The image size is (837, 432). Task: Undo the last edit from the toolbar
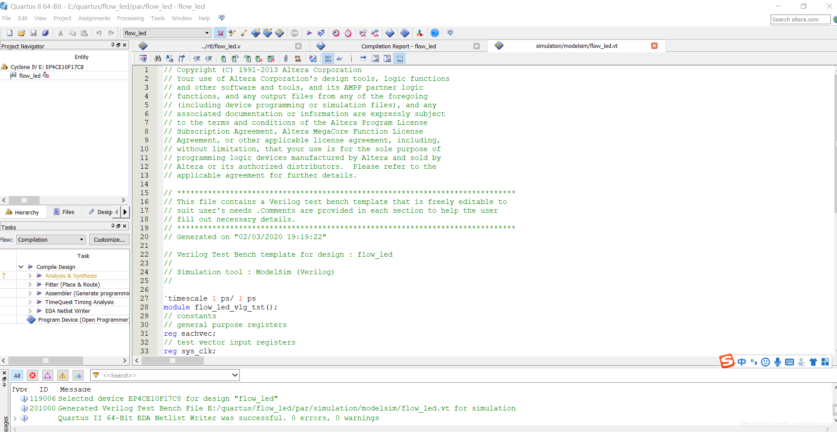tap(99, 33)
